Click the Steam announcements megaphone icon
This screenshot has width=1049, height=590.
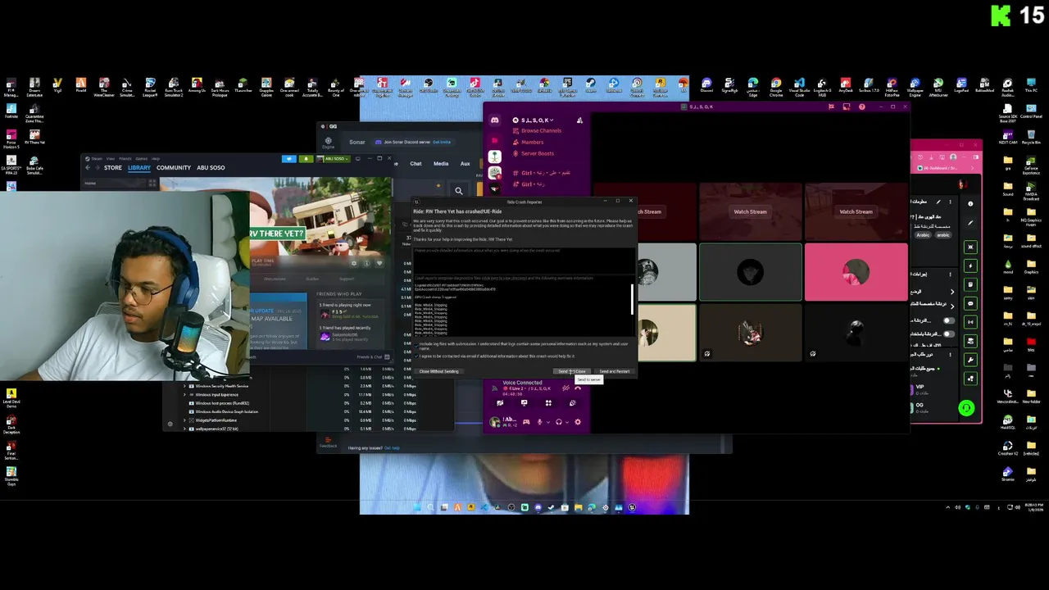point(288,159)
